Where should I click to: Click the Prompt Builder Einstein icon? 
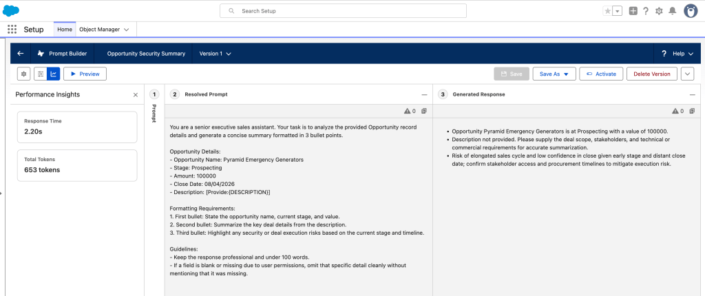(x=41, y=54)
